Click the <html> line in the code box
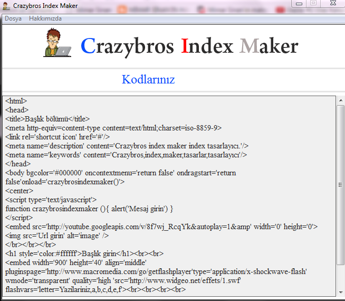 tap(16, 101)
